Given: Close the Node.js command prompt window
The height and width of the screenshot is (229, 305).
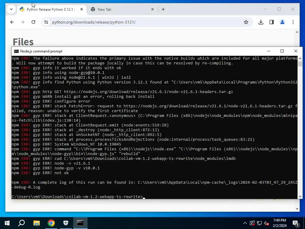Looking at the screenshot, I should (x=296, y=51).
